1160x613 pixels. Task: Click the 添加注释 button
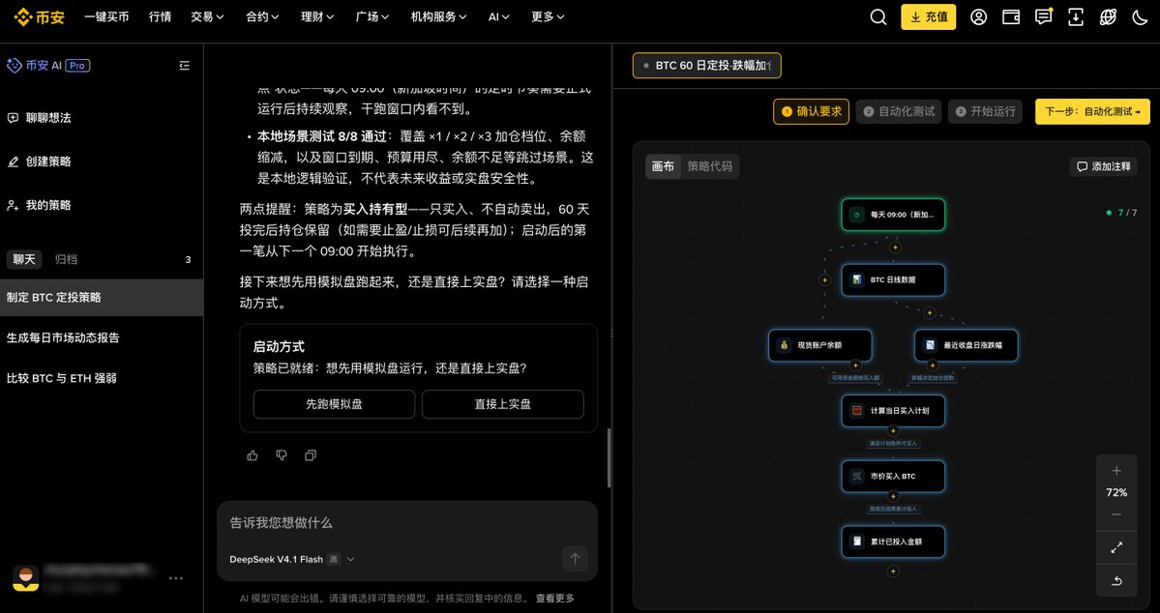[1104, 166]
